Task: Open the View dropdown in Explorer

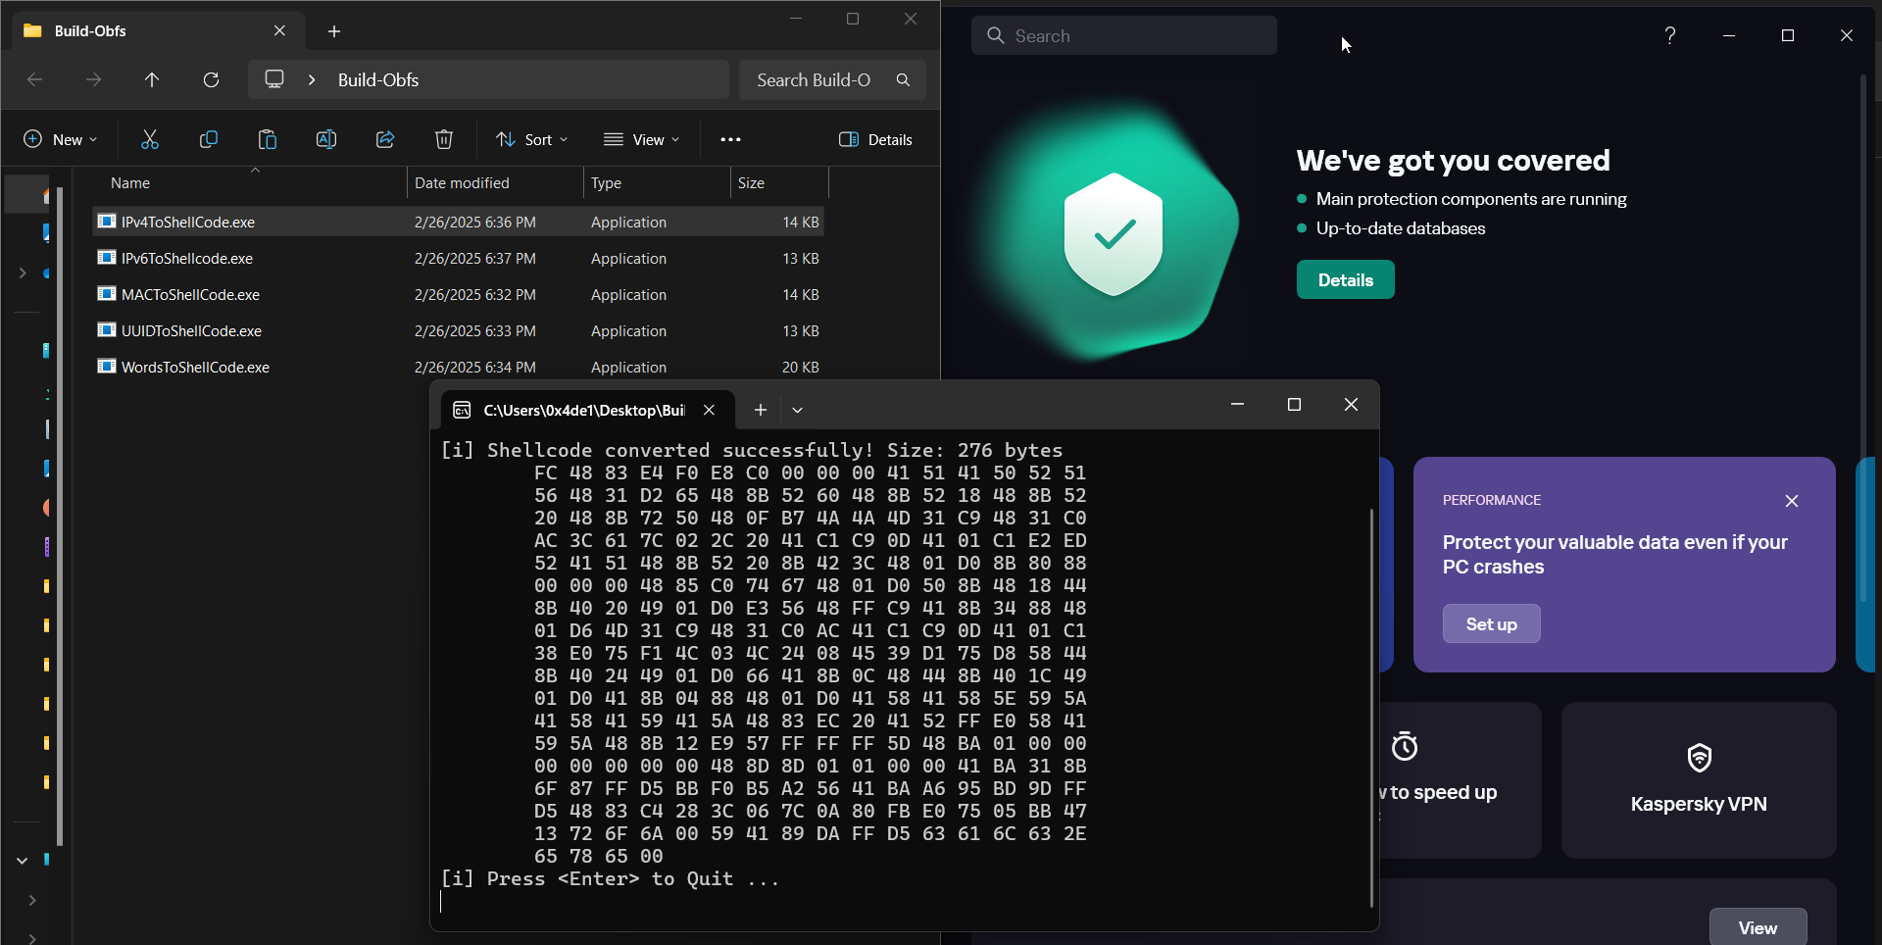Action: tap(642, 139)
